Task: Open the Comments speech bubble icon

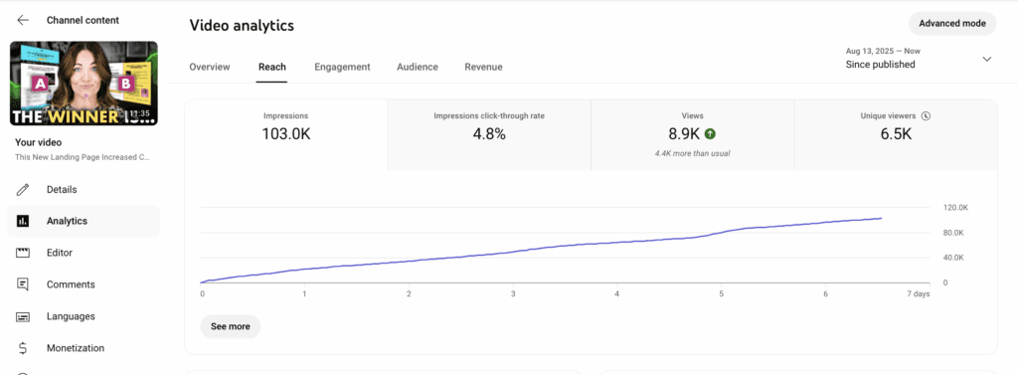Action: (23, 284)
